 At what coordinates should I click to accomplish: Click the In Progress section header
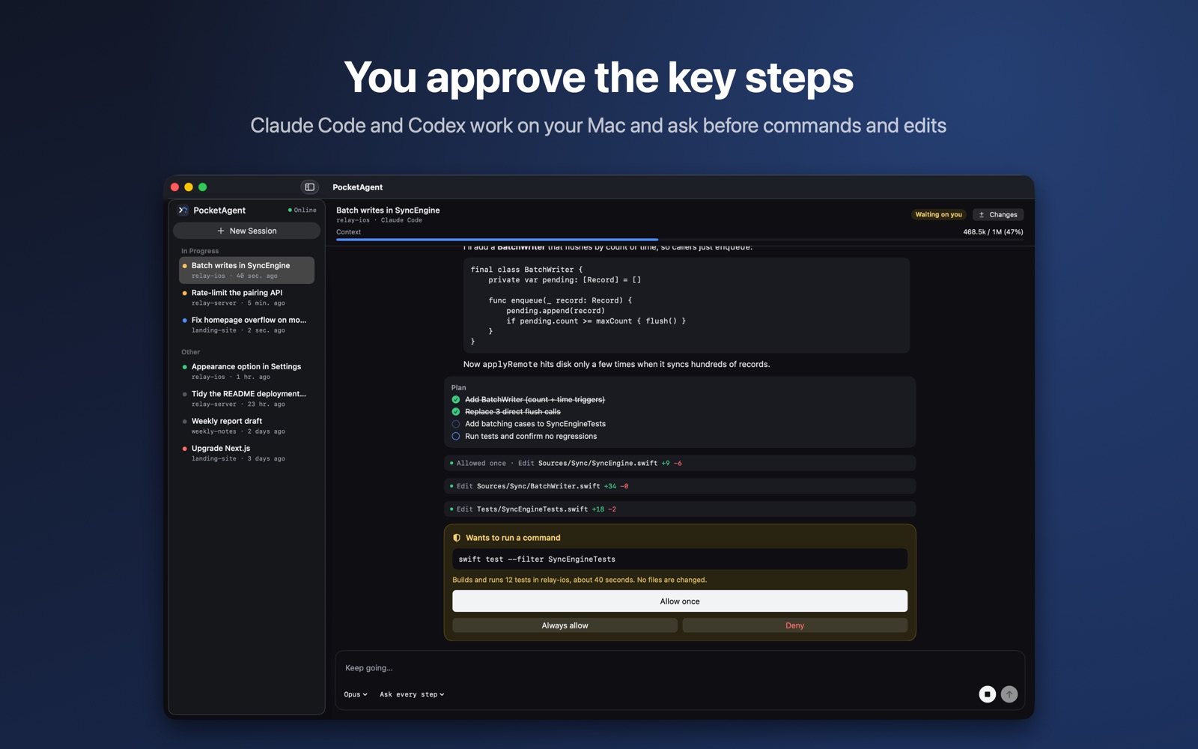[200, 251]
